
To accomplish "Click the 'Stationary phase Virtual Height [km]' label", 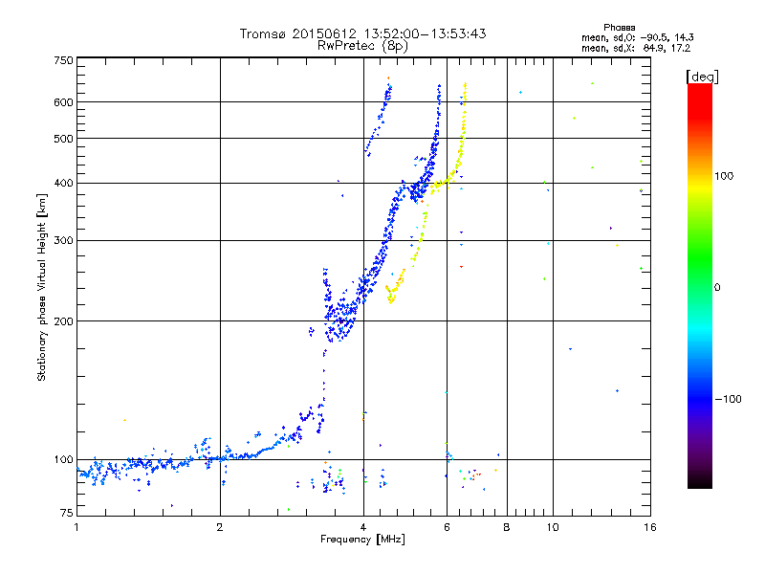I will [41, 287].
